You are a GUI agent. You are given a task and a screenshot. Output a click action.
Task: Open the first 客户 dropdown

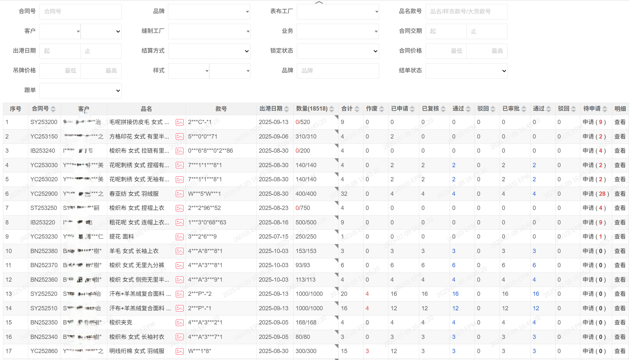tap(60, 31)
